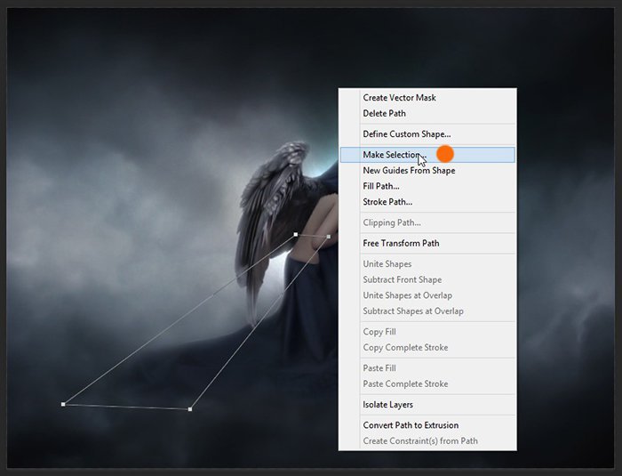Pick Stroke Path from the menu

[x=387, y=202]
